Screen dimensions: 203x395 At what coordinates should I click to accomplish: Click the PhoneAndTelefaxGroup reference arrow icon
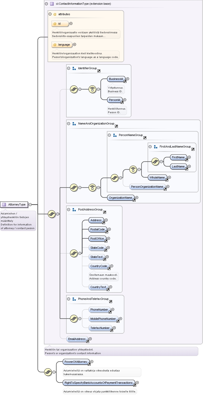(111, 301)
